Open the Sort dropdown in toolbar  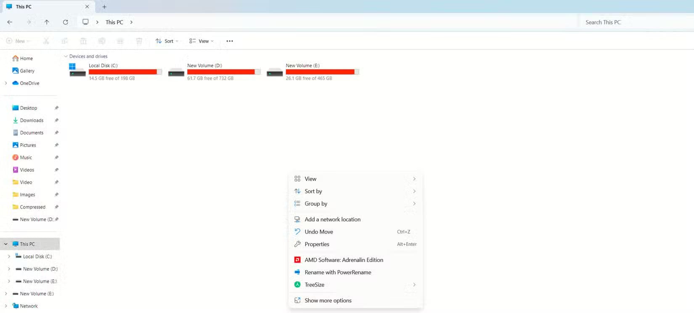point(167,41)
